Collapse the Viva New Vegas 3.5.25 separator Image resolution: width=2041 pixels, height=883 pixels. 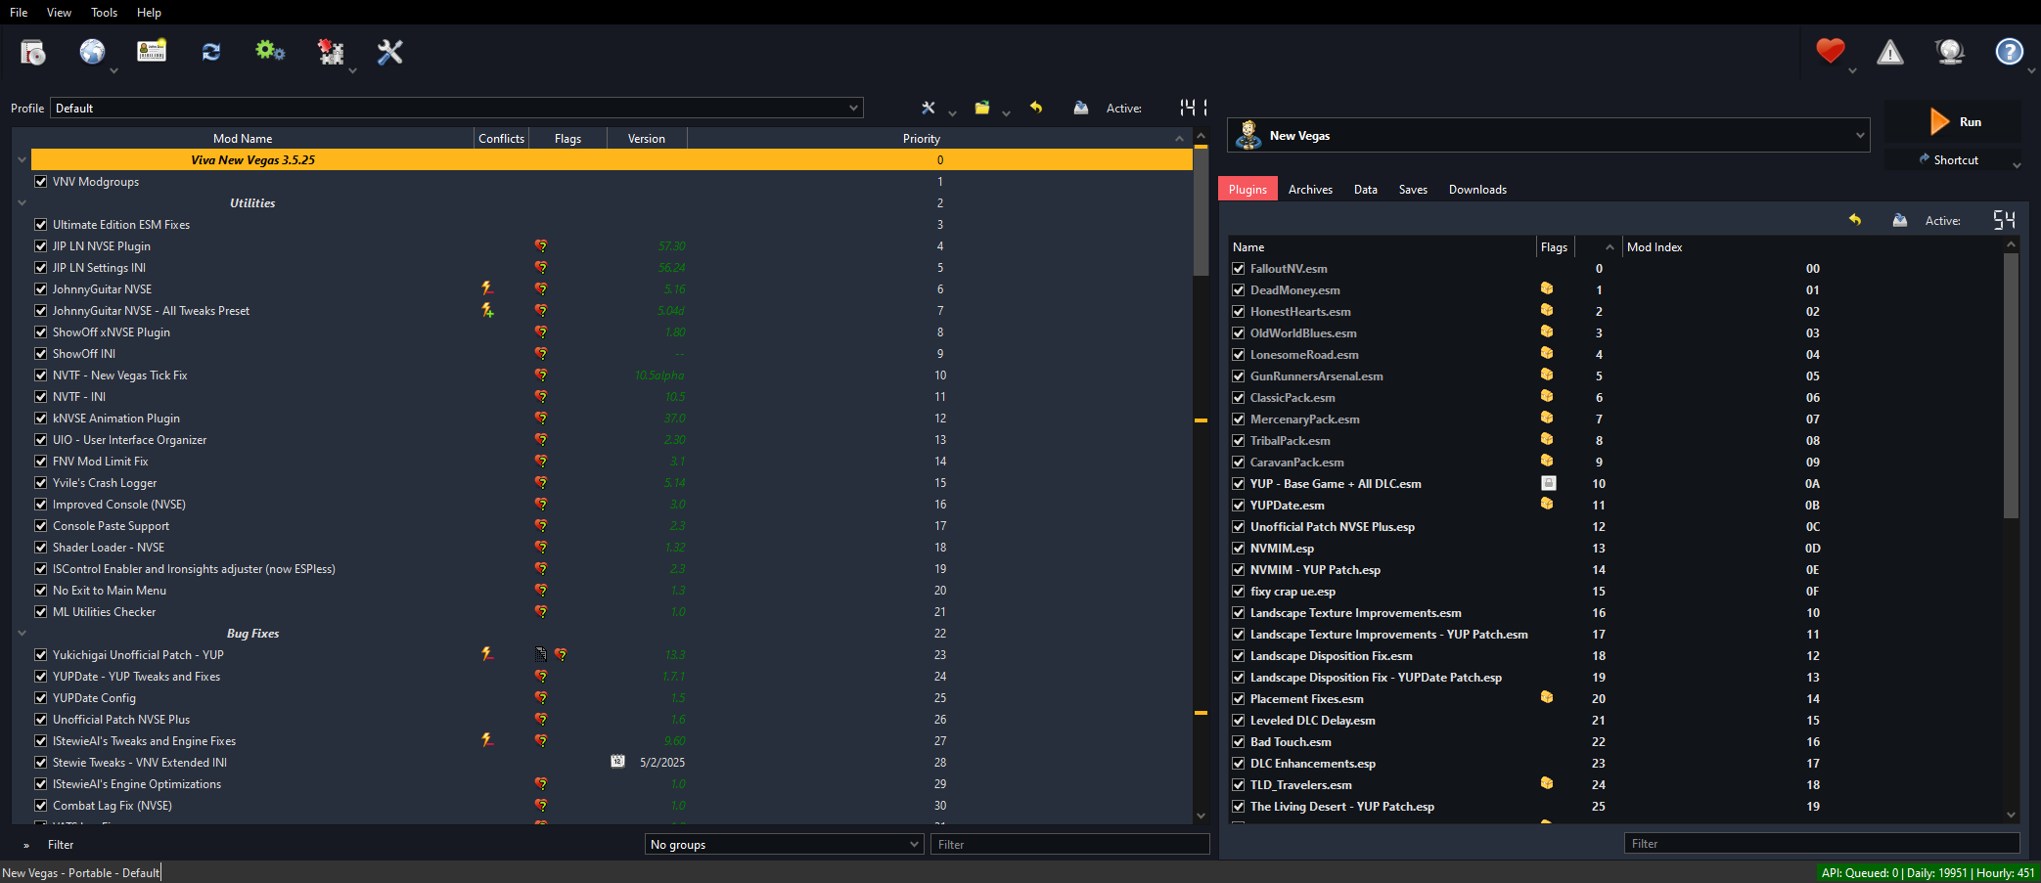(22, 160)
